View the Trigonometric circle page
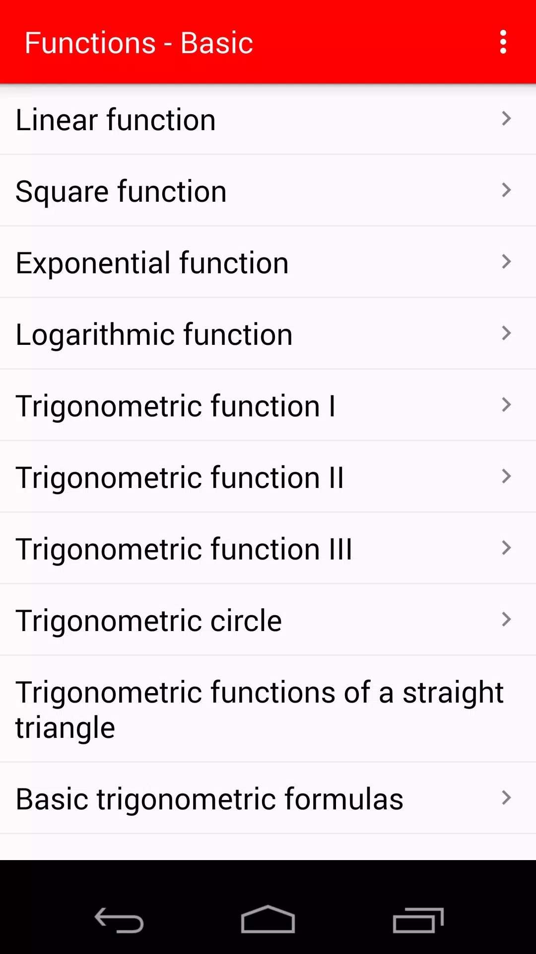 point(268,620)
